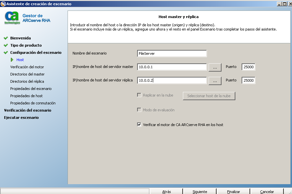The width and height of the screenshot is (292, 194).
Task: Click the Host master y réplica heading
Action: [x=178, y=17]
